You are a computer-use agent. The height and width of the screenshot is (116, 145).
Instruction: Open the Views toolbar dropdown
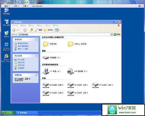tap(57, 30)
